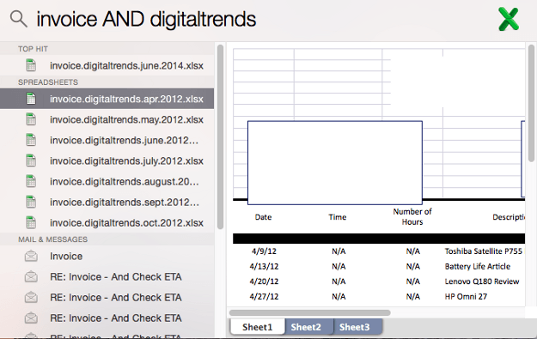Open invoice.digitaltrends.august.20... result
The height and width of the screenshot is (339, 537).
tap(107, 181)
